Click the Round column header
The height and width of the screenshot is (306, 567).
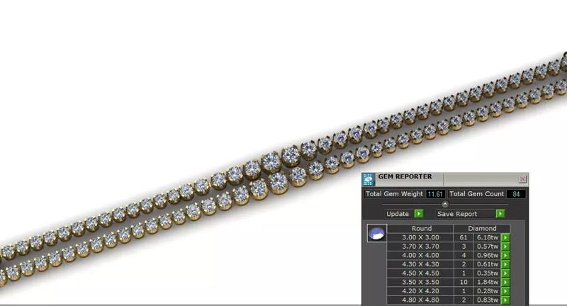pos(420,228)
